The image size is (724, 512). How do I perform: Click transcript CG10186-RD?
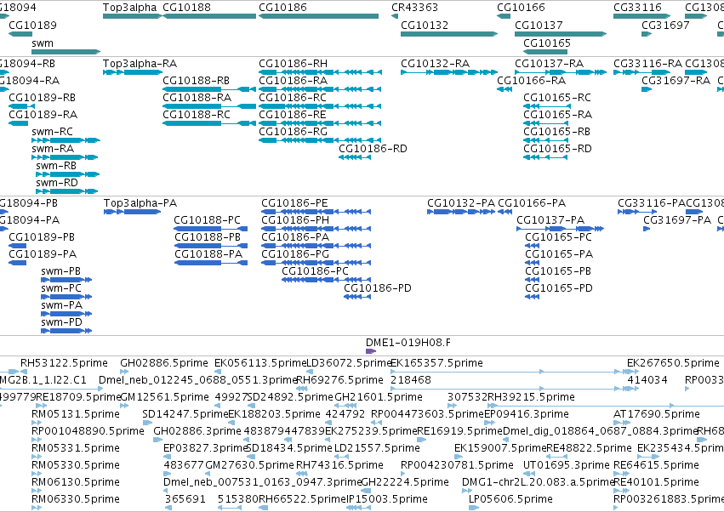point(355,157)
